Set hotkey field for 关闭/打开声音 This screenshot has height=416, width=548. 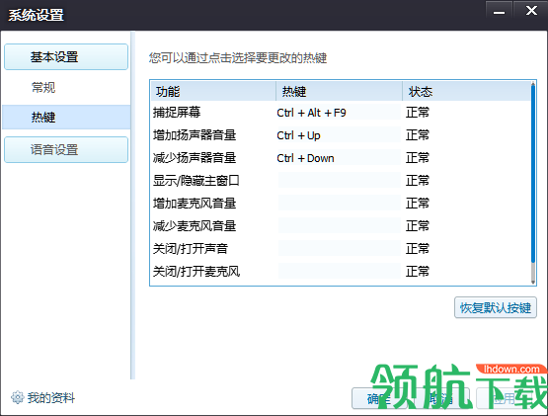click(x=340, y=249)
